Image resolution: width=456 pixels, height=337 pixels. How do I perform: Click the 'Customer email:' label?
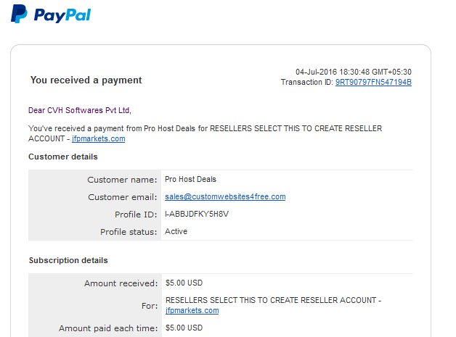(x=123, y=197)
